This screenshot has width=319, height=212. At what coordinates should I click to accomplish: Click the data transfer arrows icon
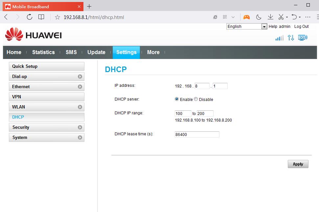[x=291, y=38]
